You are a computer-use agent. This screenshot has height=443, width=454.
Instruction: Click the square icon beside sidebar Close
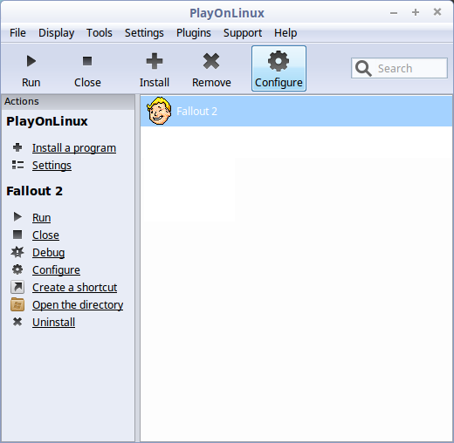click(17, 235)
